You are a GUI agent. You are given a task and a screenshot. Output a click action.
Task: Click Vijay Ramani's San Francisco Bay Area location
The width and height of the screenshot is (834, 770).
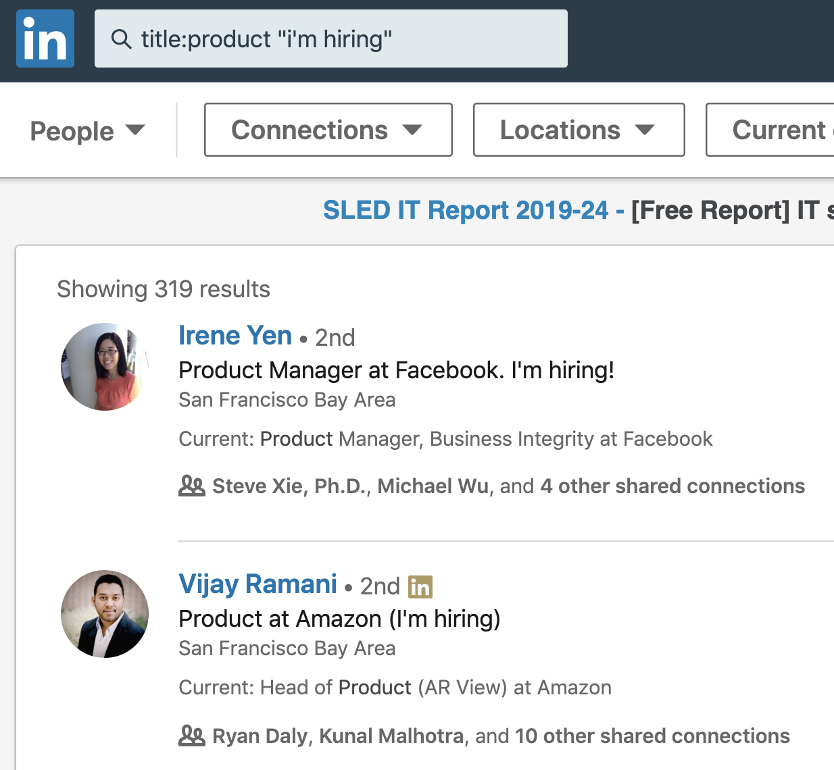(287, 648)
